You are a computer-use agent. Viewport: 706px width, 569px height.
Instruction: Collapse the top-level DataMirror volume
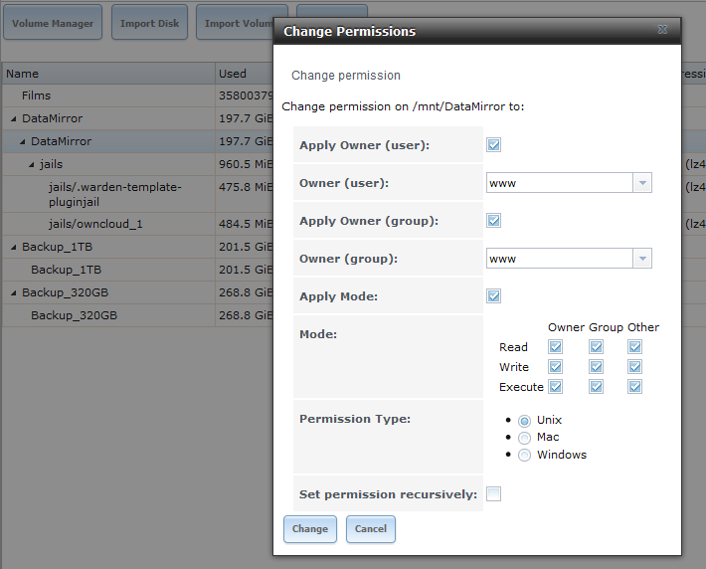pos(14,119)
